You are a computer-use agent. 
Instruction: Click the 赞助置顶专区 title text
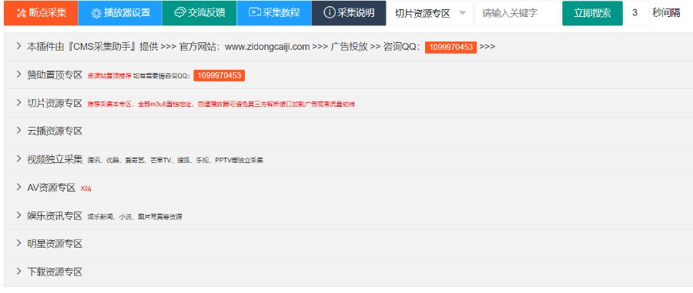(55, 75)
